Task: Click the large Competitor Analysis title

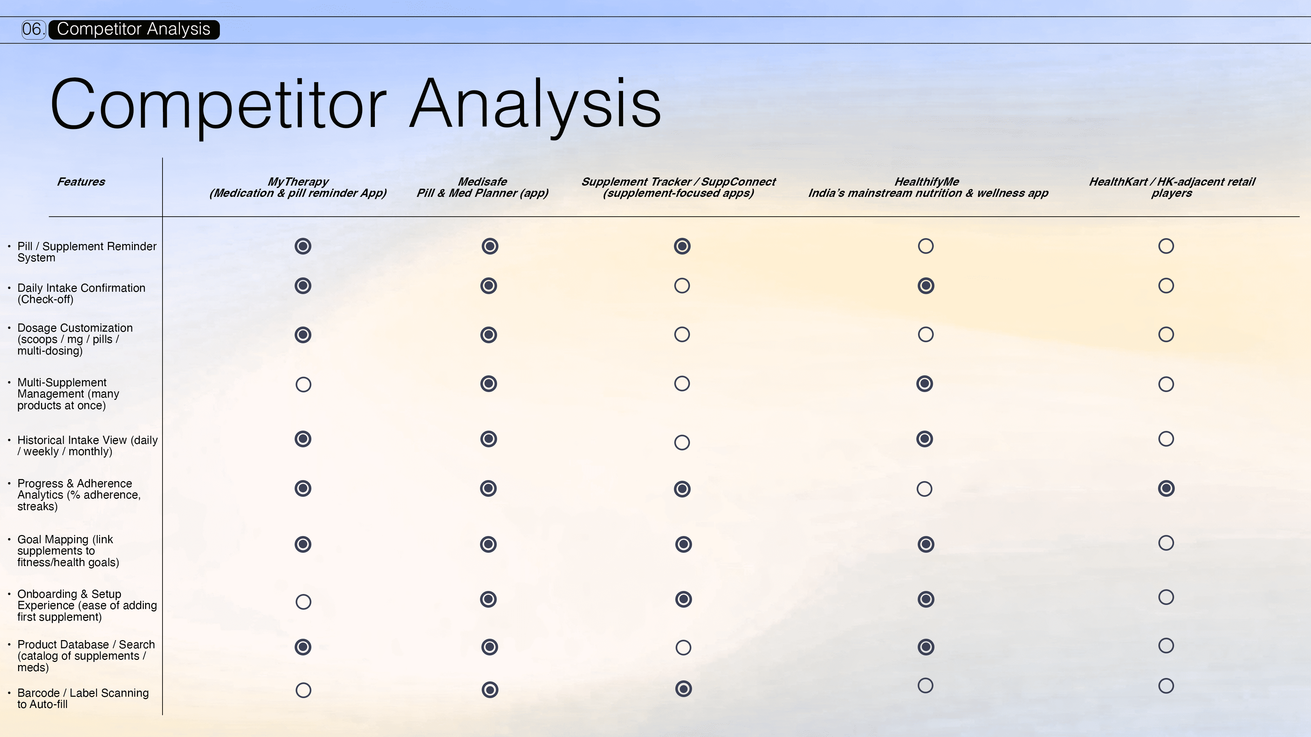Action: [x=356, y=105]
